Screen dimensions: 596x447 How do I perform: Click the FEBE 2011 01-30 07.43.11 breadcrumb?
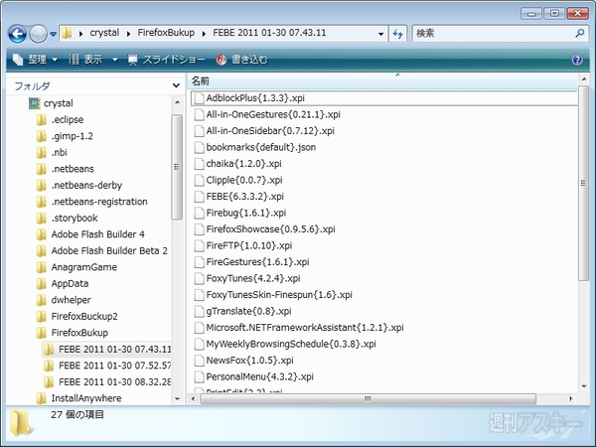click(269, 33)
